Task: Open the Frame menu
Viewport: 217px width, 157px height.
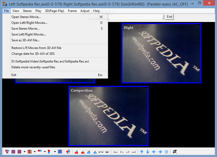Action: pos(72,11)
